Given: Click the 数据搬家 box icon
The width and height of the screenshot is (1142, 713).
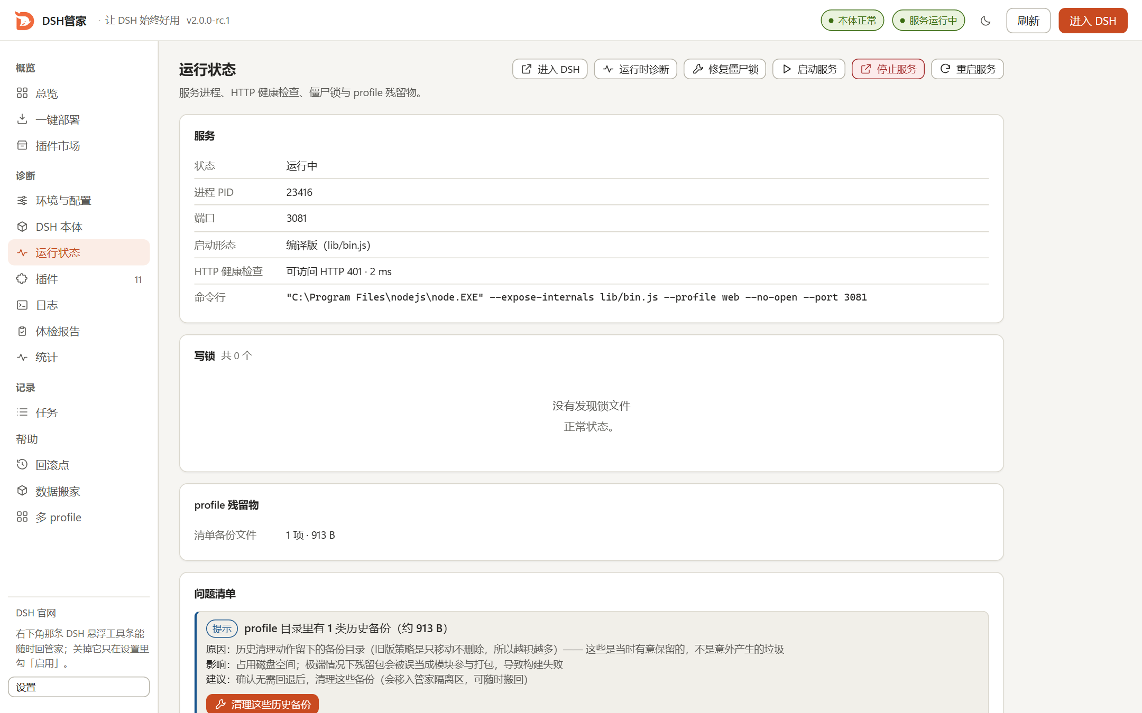Looking at the screenshot, I should [x=22, y=491].
